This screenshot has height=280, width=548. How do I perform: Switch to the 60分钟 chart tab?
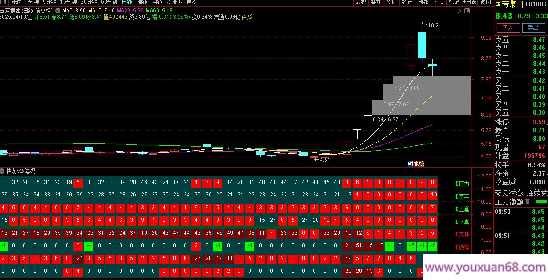[109, 2]
